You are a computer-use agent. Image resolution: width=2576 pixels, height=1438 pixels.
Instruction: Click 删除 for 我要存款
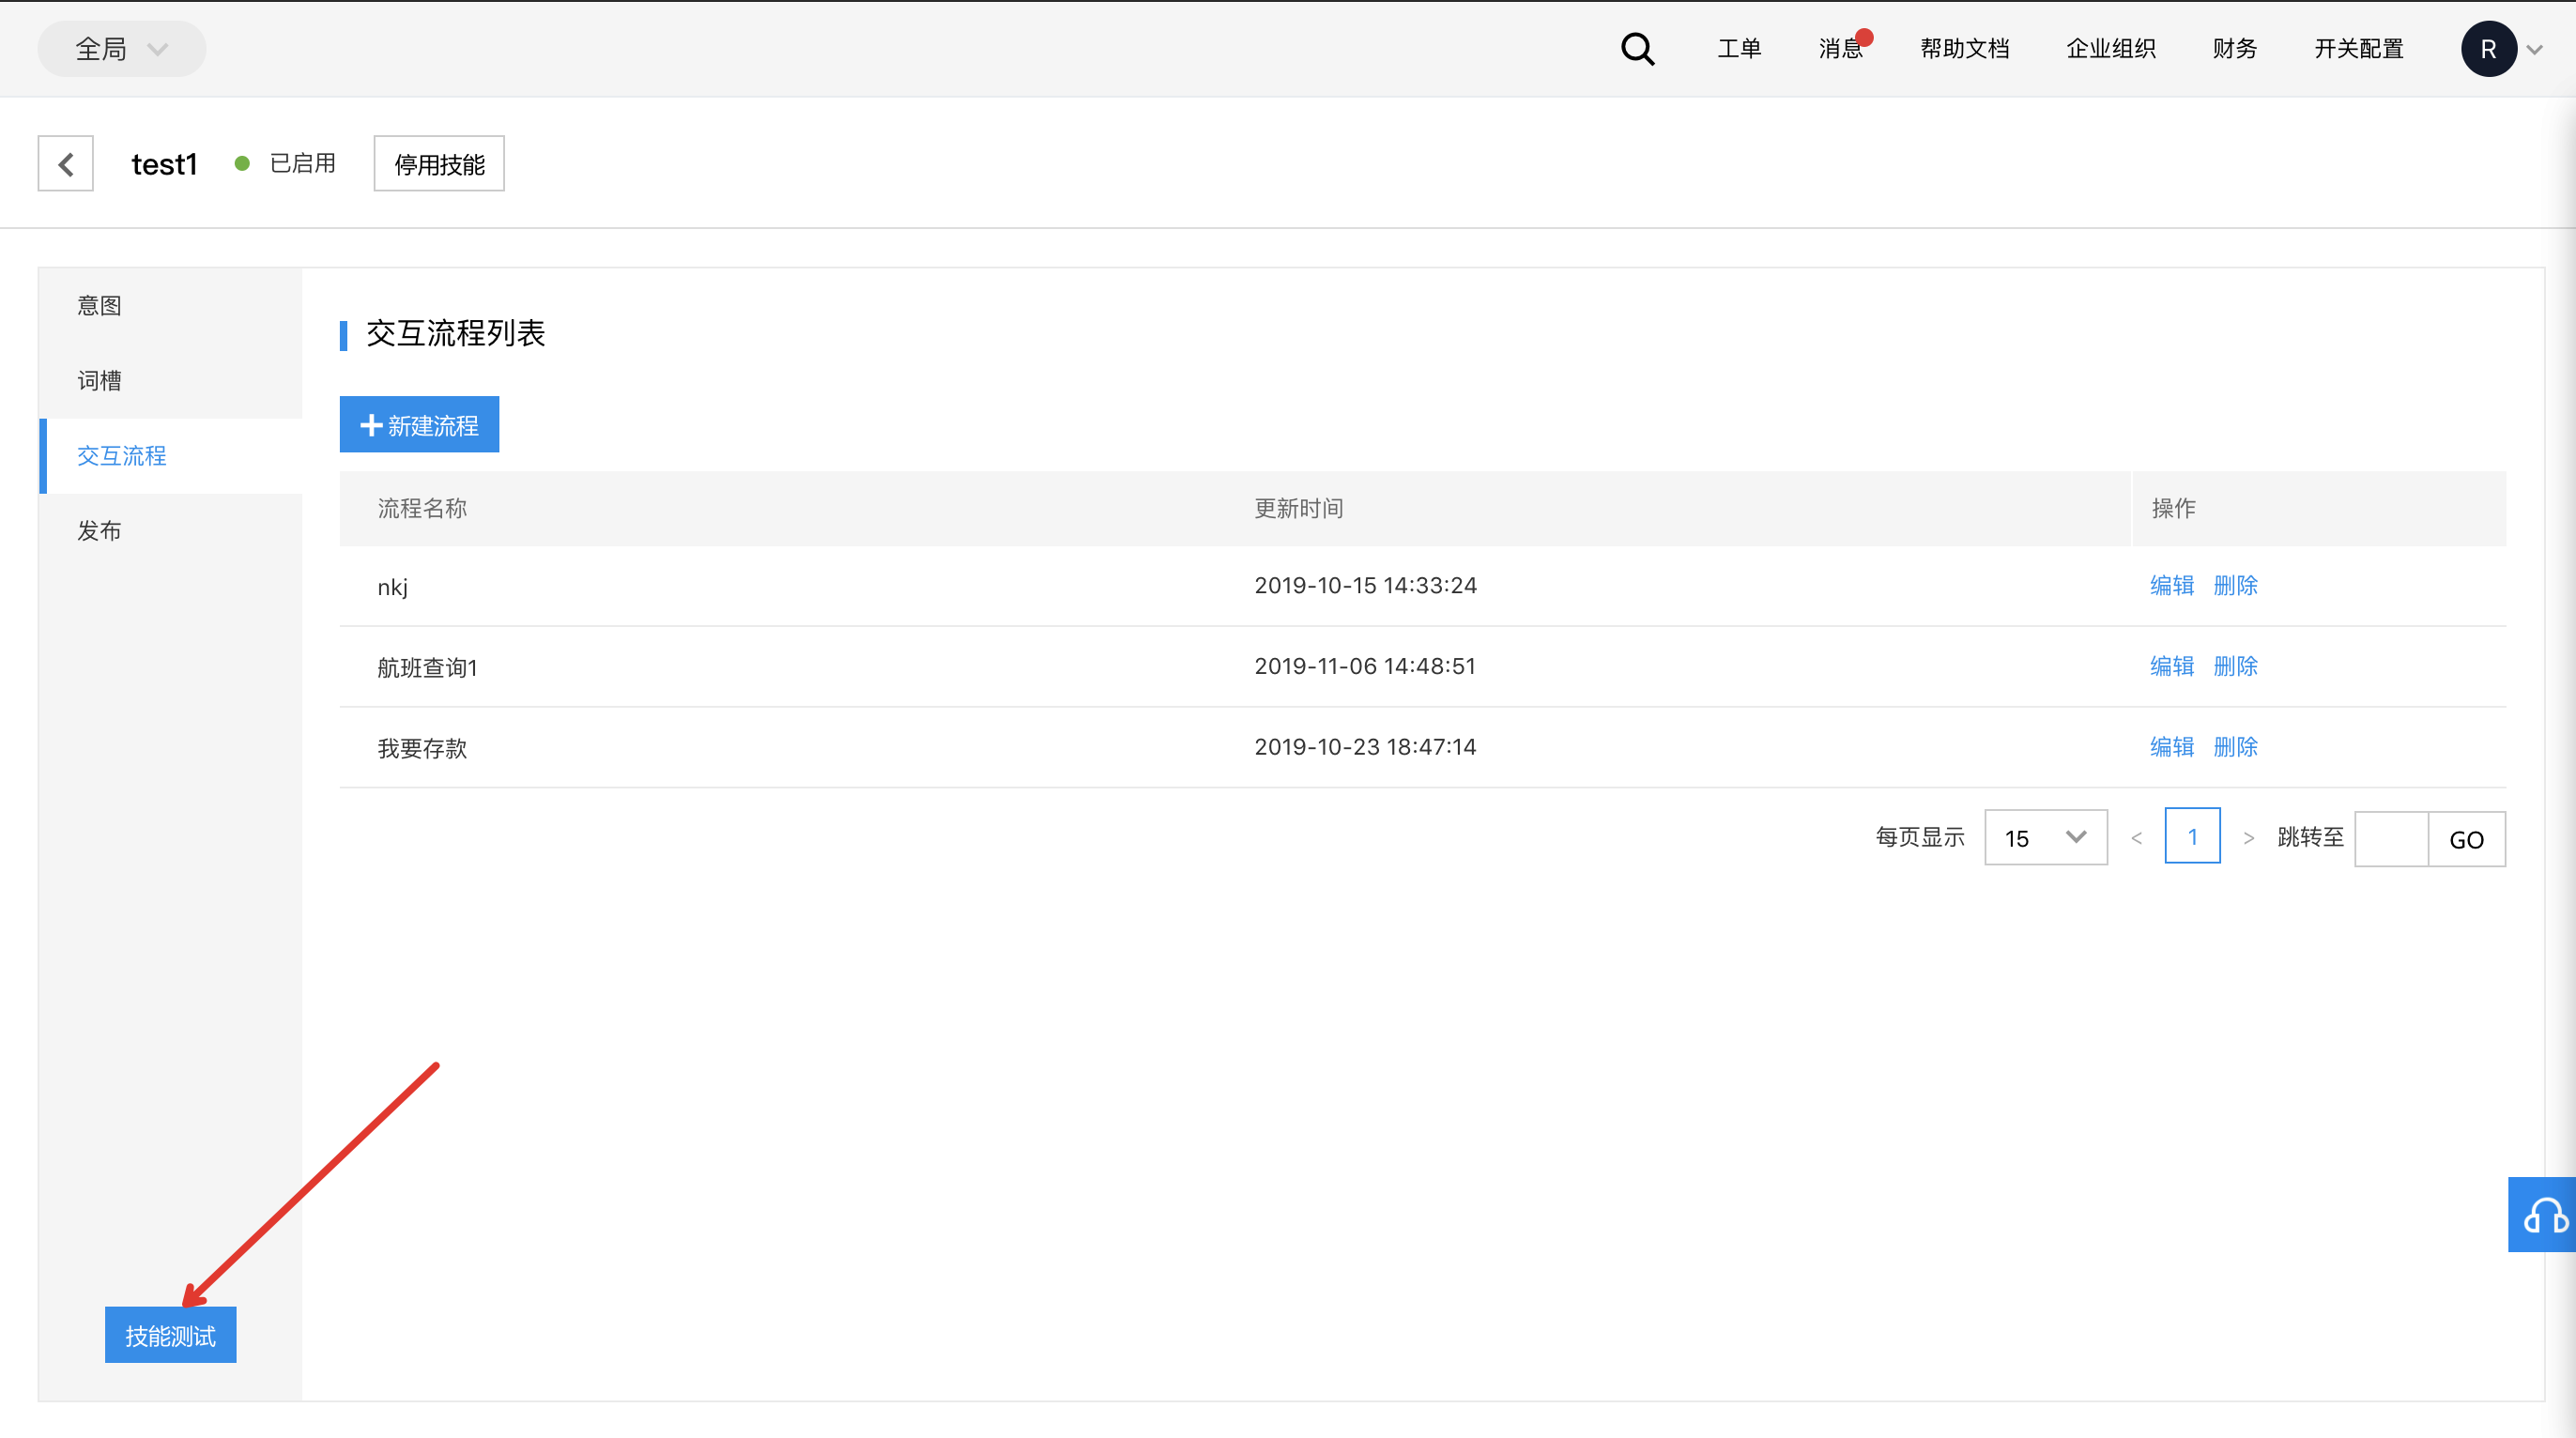(x=2236, y=747)
